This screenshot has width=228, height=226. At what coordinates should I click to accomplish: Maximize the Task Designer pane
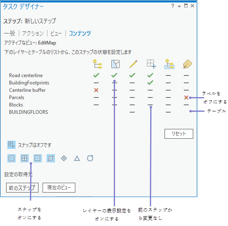click(x=186, y=6)
